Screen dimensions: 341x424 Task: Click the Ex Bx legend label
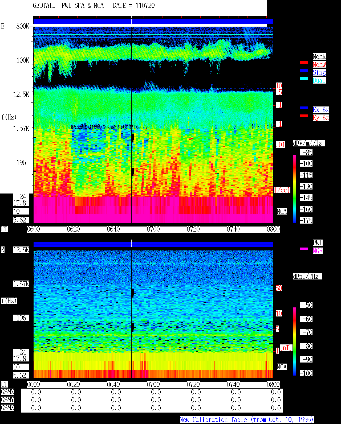coord(321,110)
